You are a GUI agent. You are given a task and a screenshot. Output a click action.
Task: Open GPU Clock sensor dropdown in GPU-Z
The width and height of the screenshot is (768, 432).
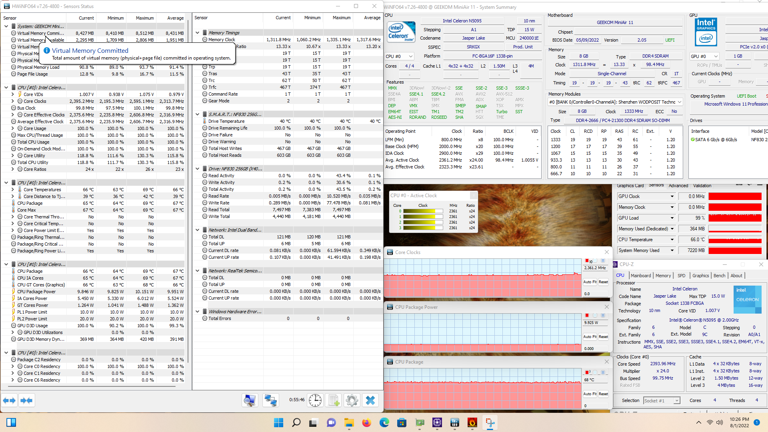pyautogui.click(x=672, y=196)
